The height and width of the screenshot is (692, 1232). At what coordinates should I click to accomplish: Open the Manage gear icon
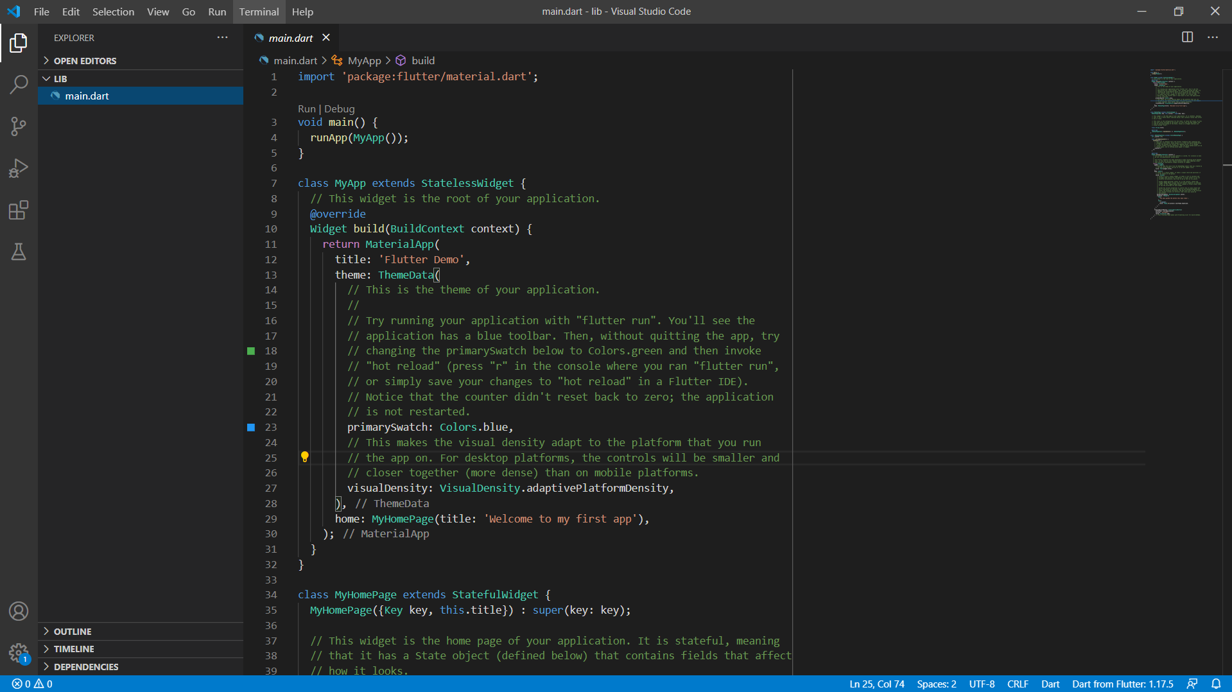pyautogui.click(x=19, y=653)
